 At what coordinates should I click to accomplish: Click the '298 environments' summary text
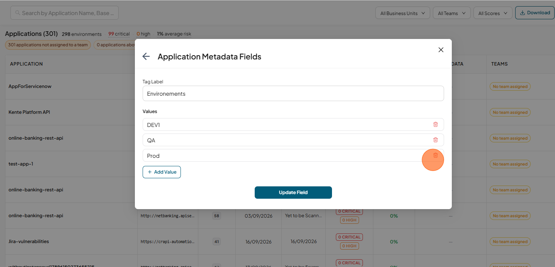[82, 34]
